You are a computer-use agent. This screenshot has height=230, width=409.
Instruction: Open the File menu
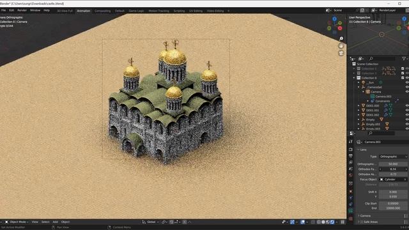click(x=3, y=10)
